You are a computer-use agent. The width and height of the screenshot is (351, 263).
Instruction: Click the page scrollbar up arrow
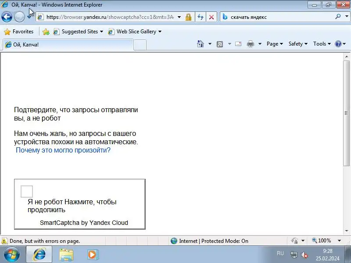pyautogui.click(x=347, y=57)
